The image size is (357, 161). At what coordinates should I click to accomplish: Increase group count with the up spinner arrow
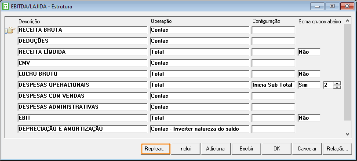pyautogui.click(x=337, y=83)
